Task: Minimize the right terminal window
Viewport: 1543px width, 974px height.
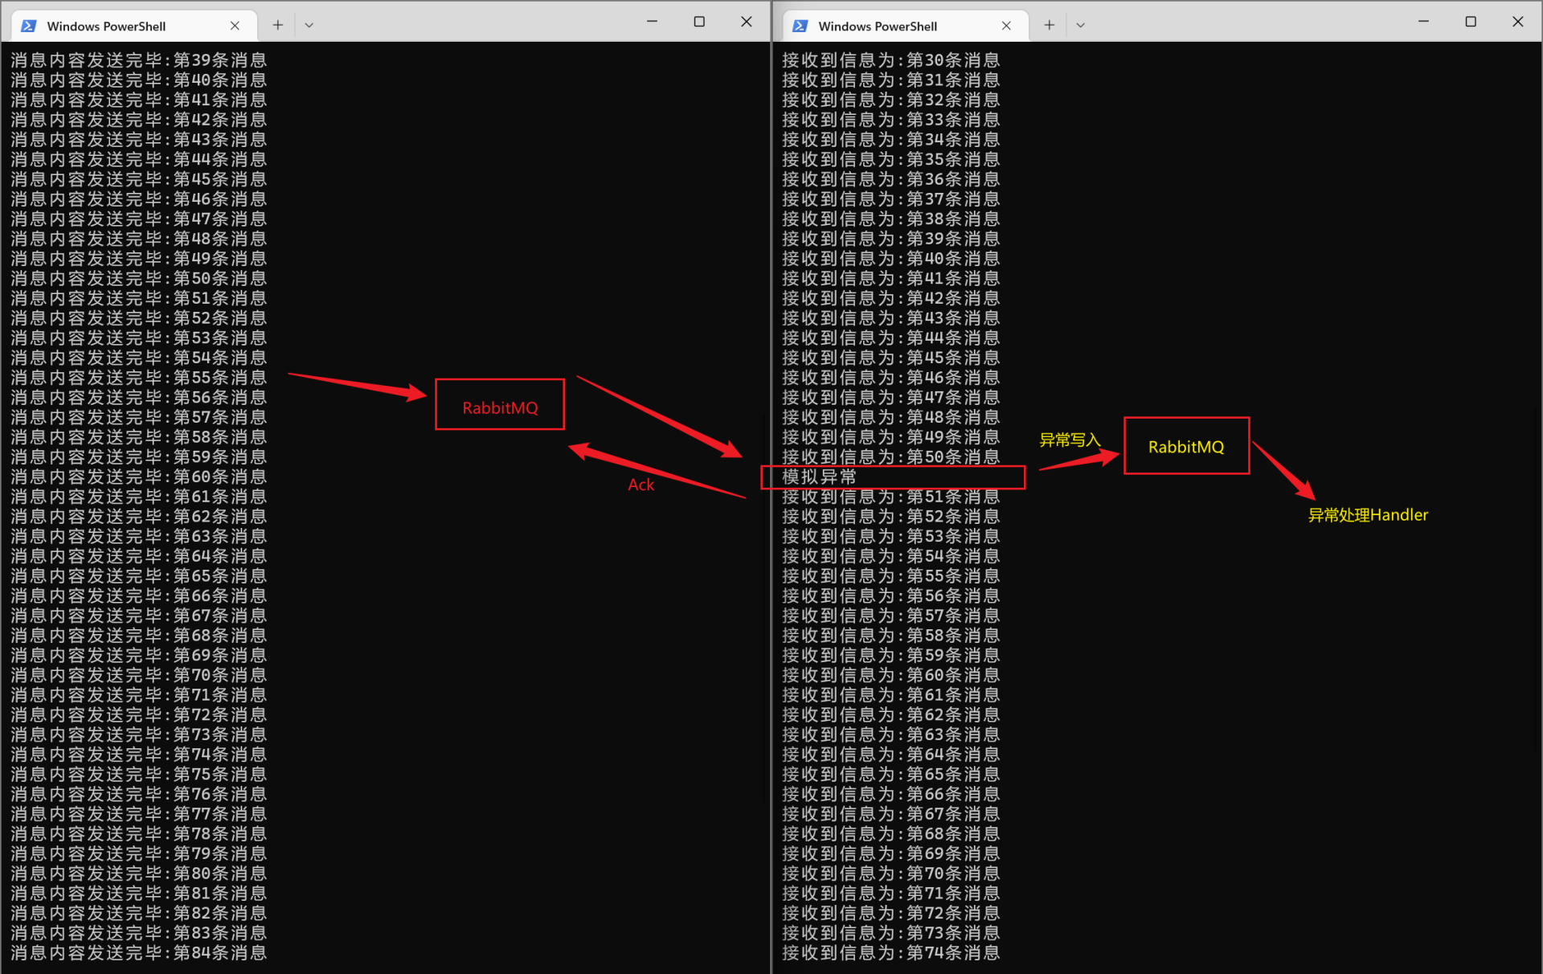Action: (x=1423, y=22)
